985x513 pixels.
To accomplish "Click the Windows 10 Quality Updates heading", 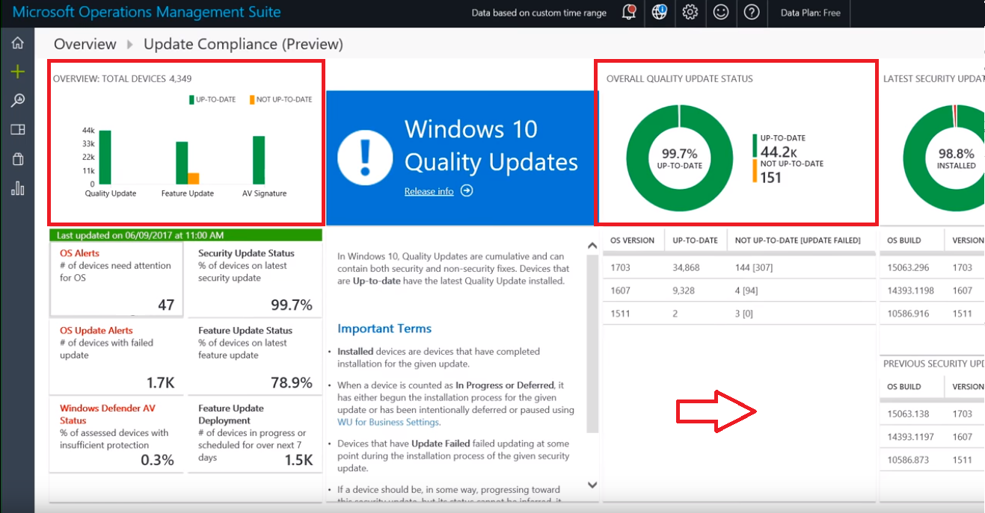I will point(491,145).
